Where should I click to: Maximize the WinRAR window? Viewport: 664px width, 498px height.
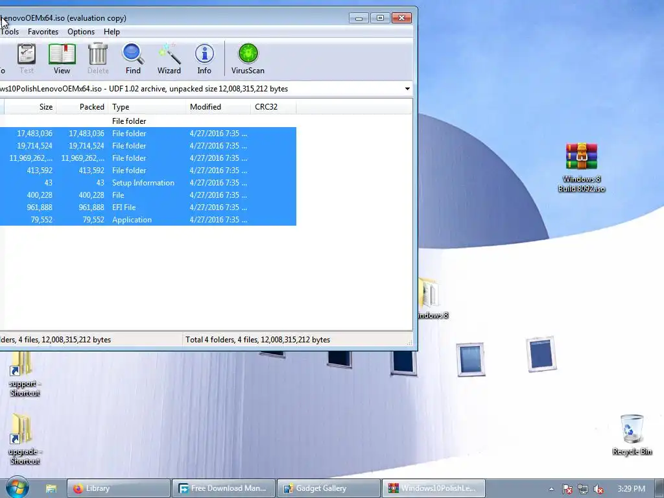point(380,18)
